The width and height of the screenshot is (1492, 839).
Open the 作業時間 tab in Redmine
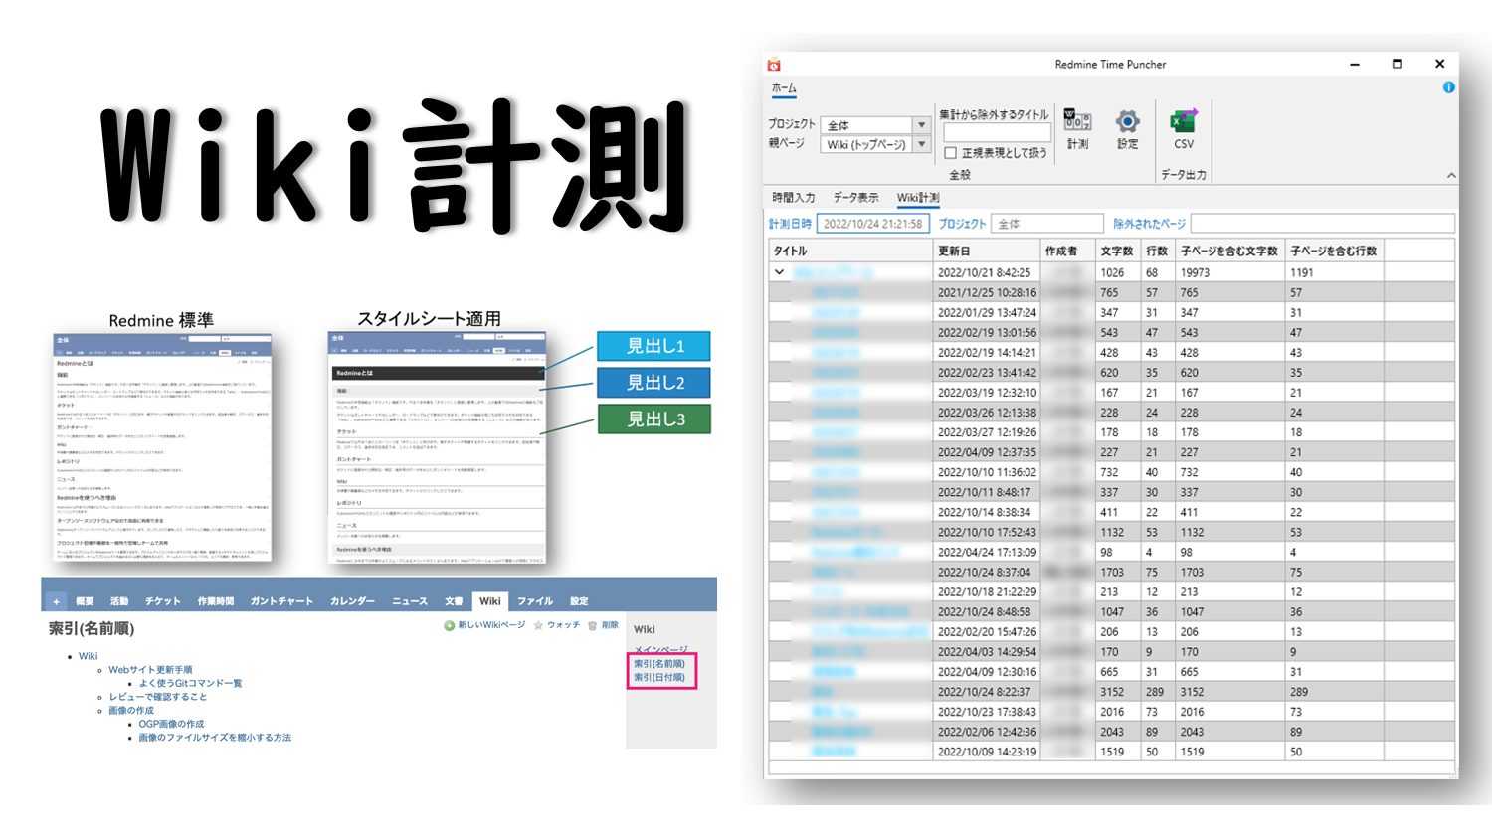216,601
